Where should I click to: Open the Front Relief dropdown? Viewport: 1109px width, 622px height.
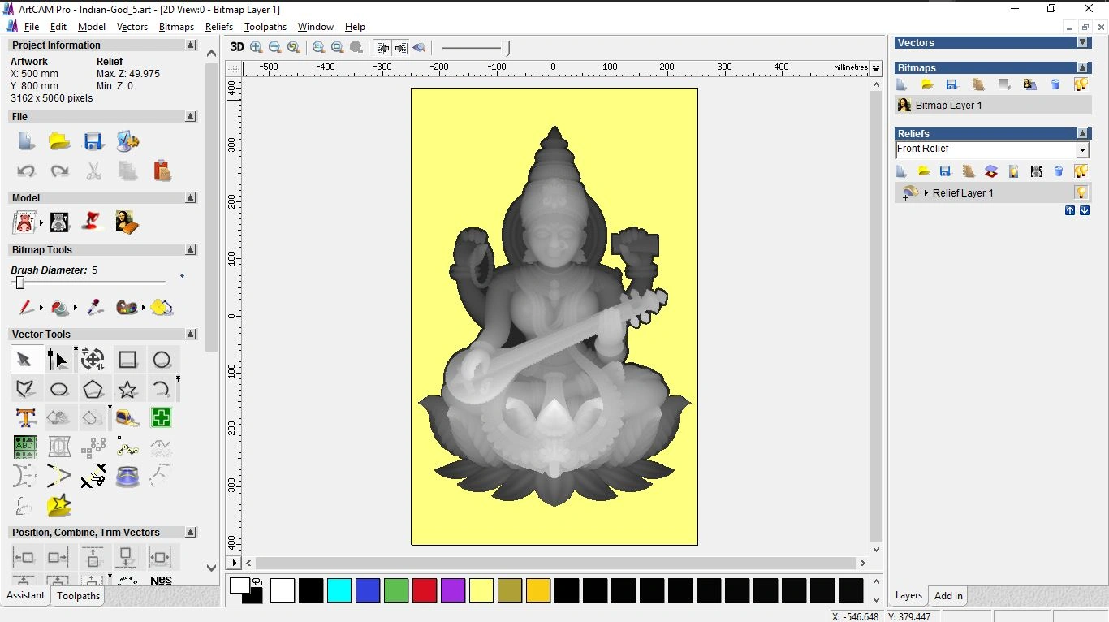pos(1081,150)
